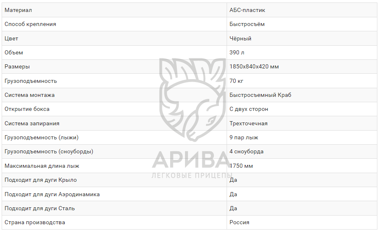Click the '4 сноуборда' value
The height and width of the screenshot is (237, 384).
(x=246, y=151)
